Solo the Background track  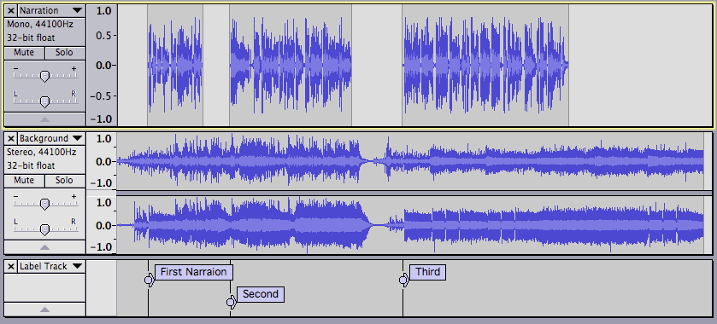(x=65, y=181)
